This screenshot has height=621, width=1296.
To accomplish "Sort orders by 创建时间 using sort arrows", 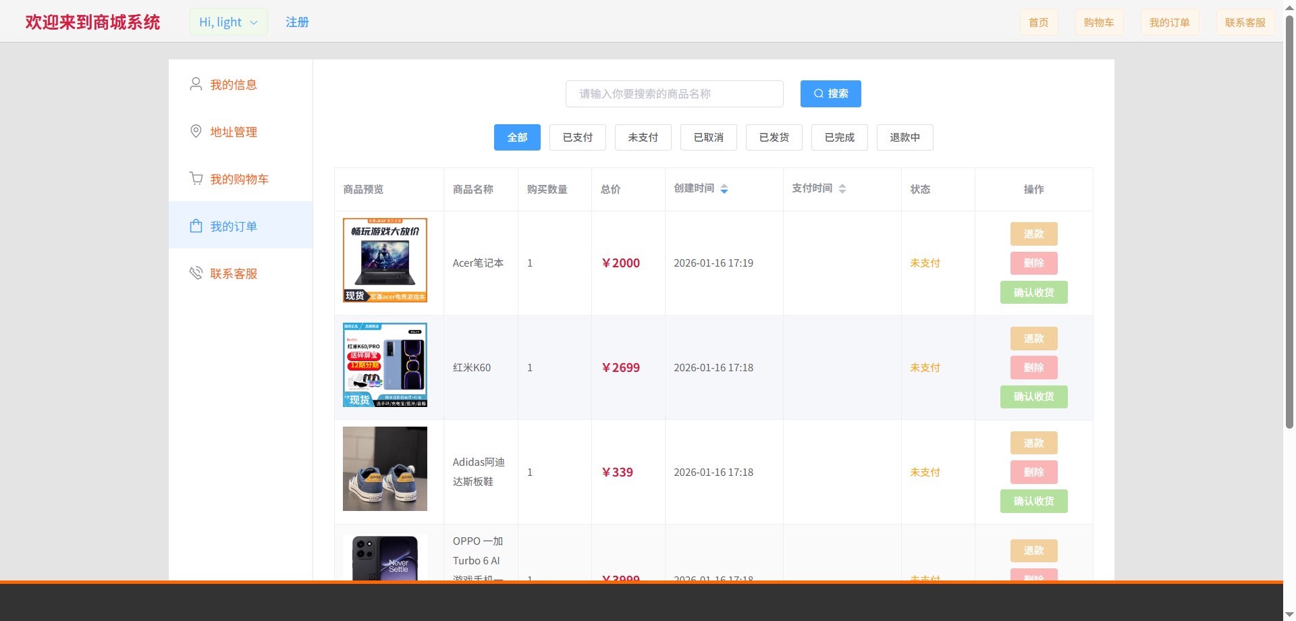I will (x=724, y=189).
